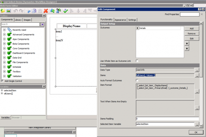Pin the Variables panel
Screen dimensions: 206x137
pos(44,86)
